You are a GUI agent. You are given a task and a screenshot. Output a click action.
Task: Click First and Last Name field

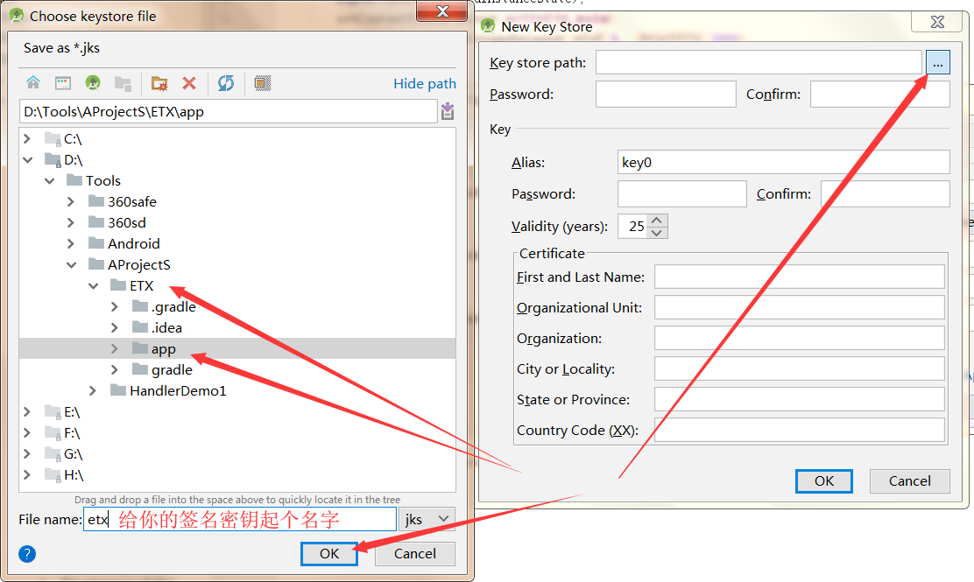pos(800,277)
